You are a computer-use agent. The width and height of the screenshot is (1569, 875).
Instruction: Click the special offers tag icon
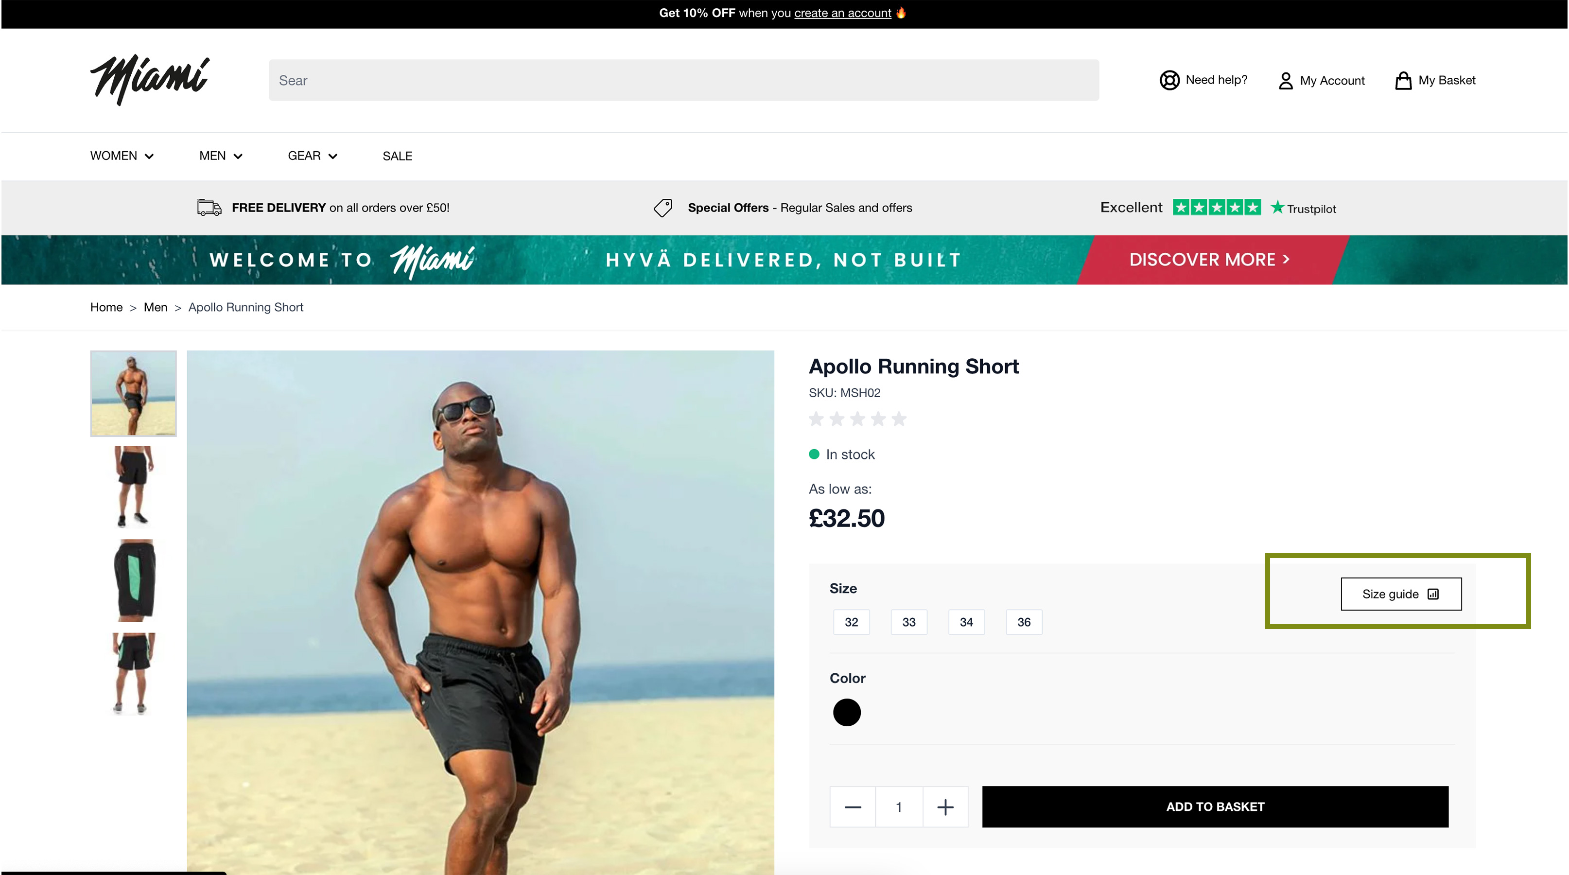[662, 208]
